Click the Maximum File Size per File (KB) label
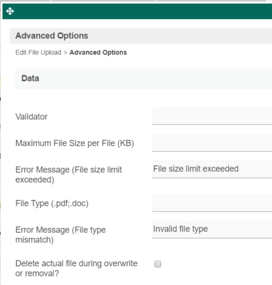Screen dimensions: 272x285 tap(75, 143)
